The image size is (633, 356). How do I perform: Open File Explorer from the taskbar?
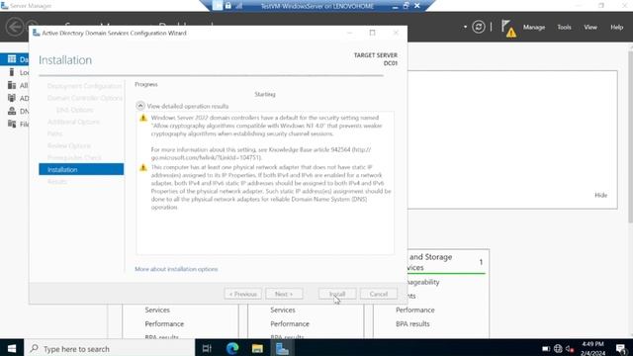point(257,348)
